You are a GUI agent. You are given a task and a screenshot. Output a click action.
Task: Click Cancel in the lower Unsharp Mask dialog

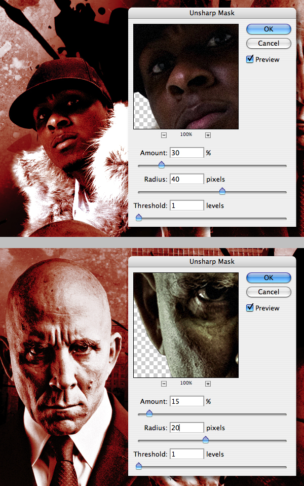tap(269, 292)
